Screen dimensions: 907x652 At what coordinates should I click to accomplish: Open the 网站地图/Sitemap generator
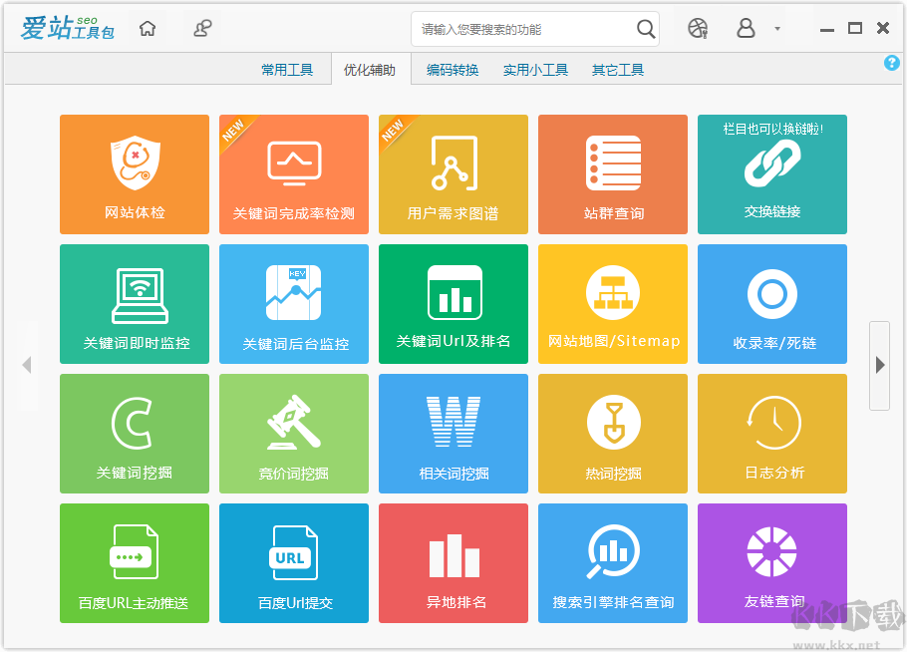pos(612,304)
